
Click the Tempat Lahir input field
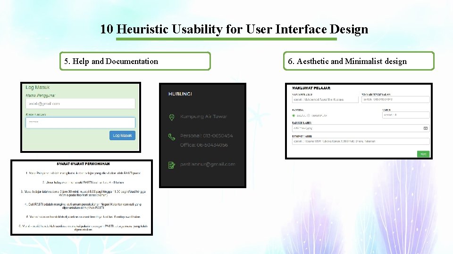pos(361,142)
